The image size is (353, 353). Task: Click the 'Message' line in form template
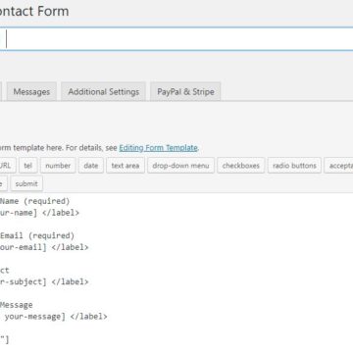coord(17,305)
